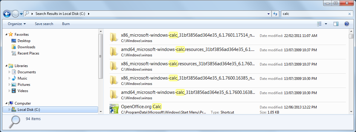Click the Downloads folder icon
Image resolution: width=356 pixels, height=132 pixels.
14,47
